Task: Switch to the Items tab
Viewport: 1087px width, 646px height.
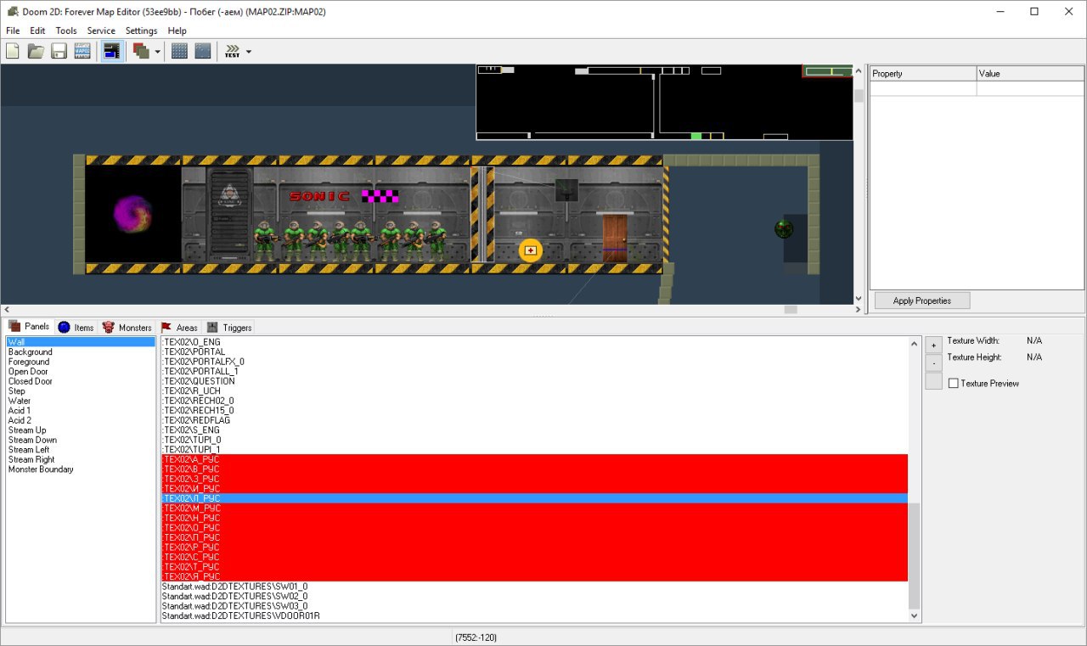Action: click(x=76, y=328)
